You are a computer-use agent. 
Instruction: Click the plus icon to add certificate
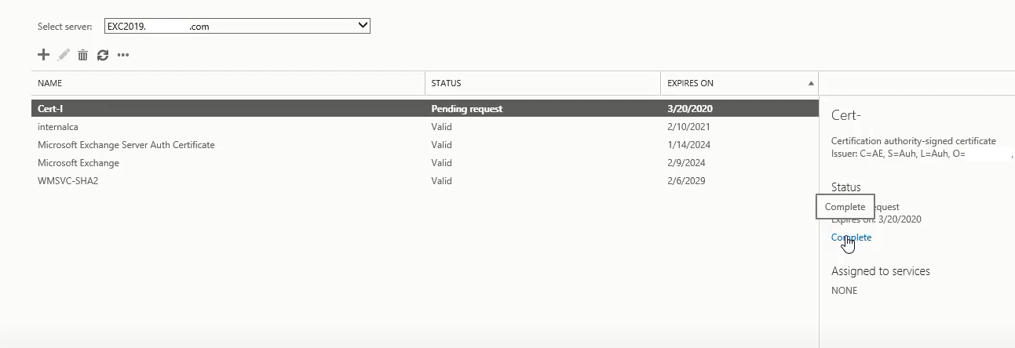click(43, 54)
